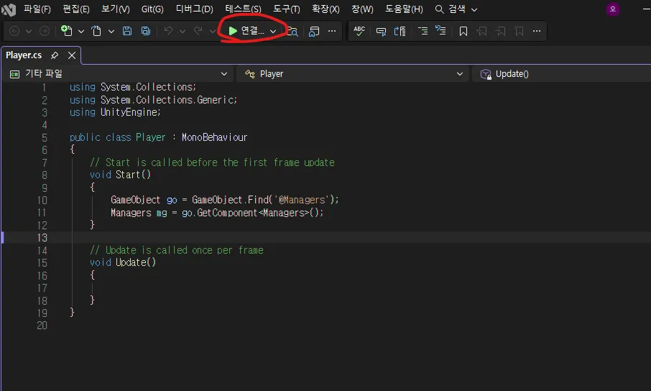Open the undo history dropdown
The height and width of the screenshot is (391, 651).
coord(183,31)
